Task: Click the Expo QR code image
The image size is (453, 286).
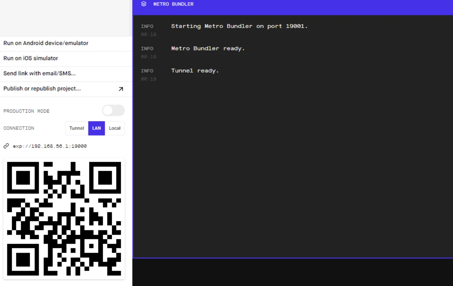Action: point(64,219)
